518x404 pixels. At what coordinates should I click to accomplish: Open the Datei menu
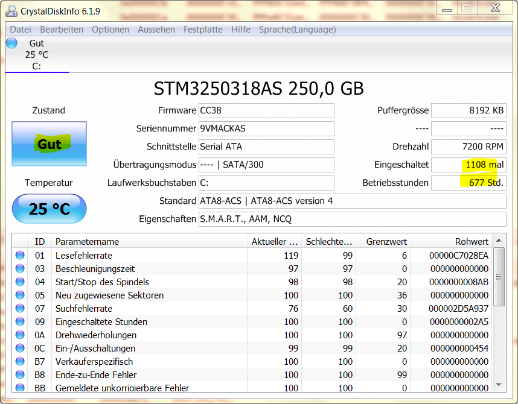coord(21,30)
